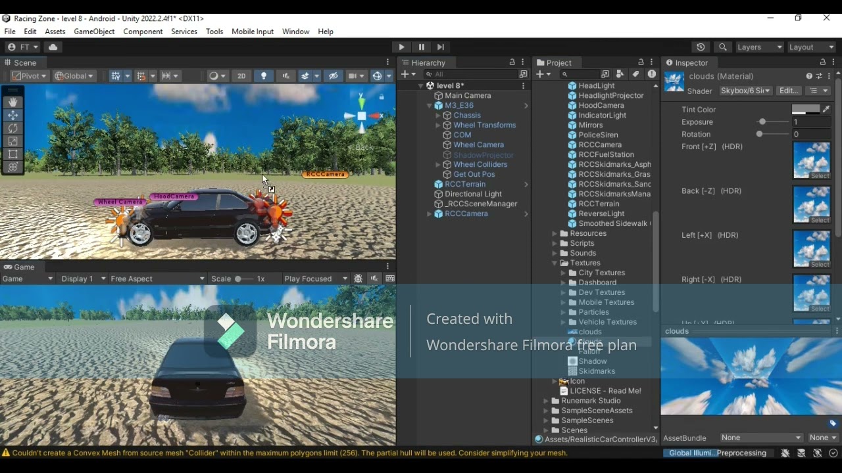Switch to the Project tab
842x473 pixels.
click(554, 62)
